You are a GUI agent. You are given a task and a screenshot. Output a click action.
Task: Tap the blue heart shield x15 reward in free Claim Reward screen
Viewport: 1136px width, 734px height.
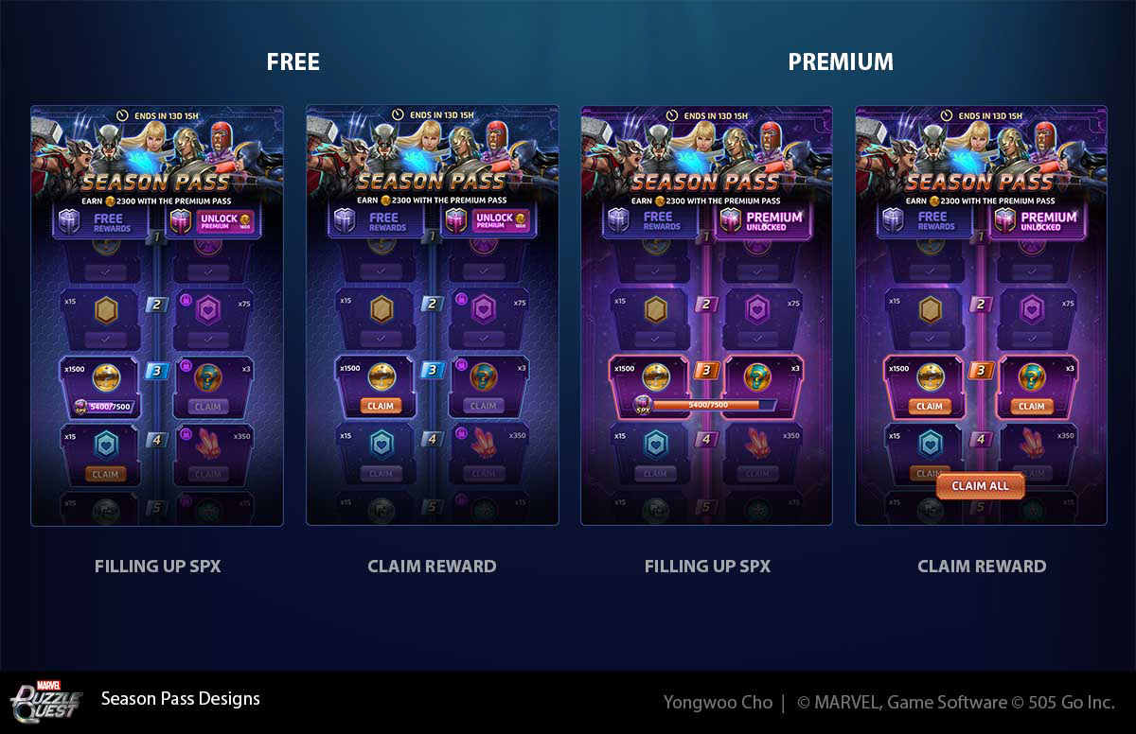(380, 444)
